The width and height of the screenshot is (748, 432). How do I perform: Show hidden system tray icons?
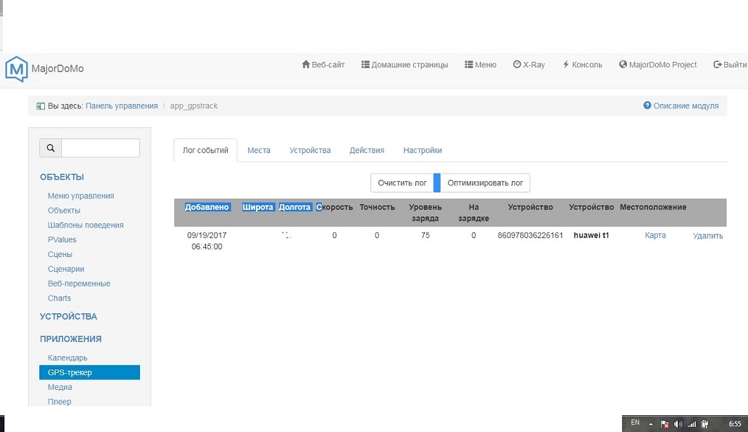(x=651, y=424)
